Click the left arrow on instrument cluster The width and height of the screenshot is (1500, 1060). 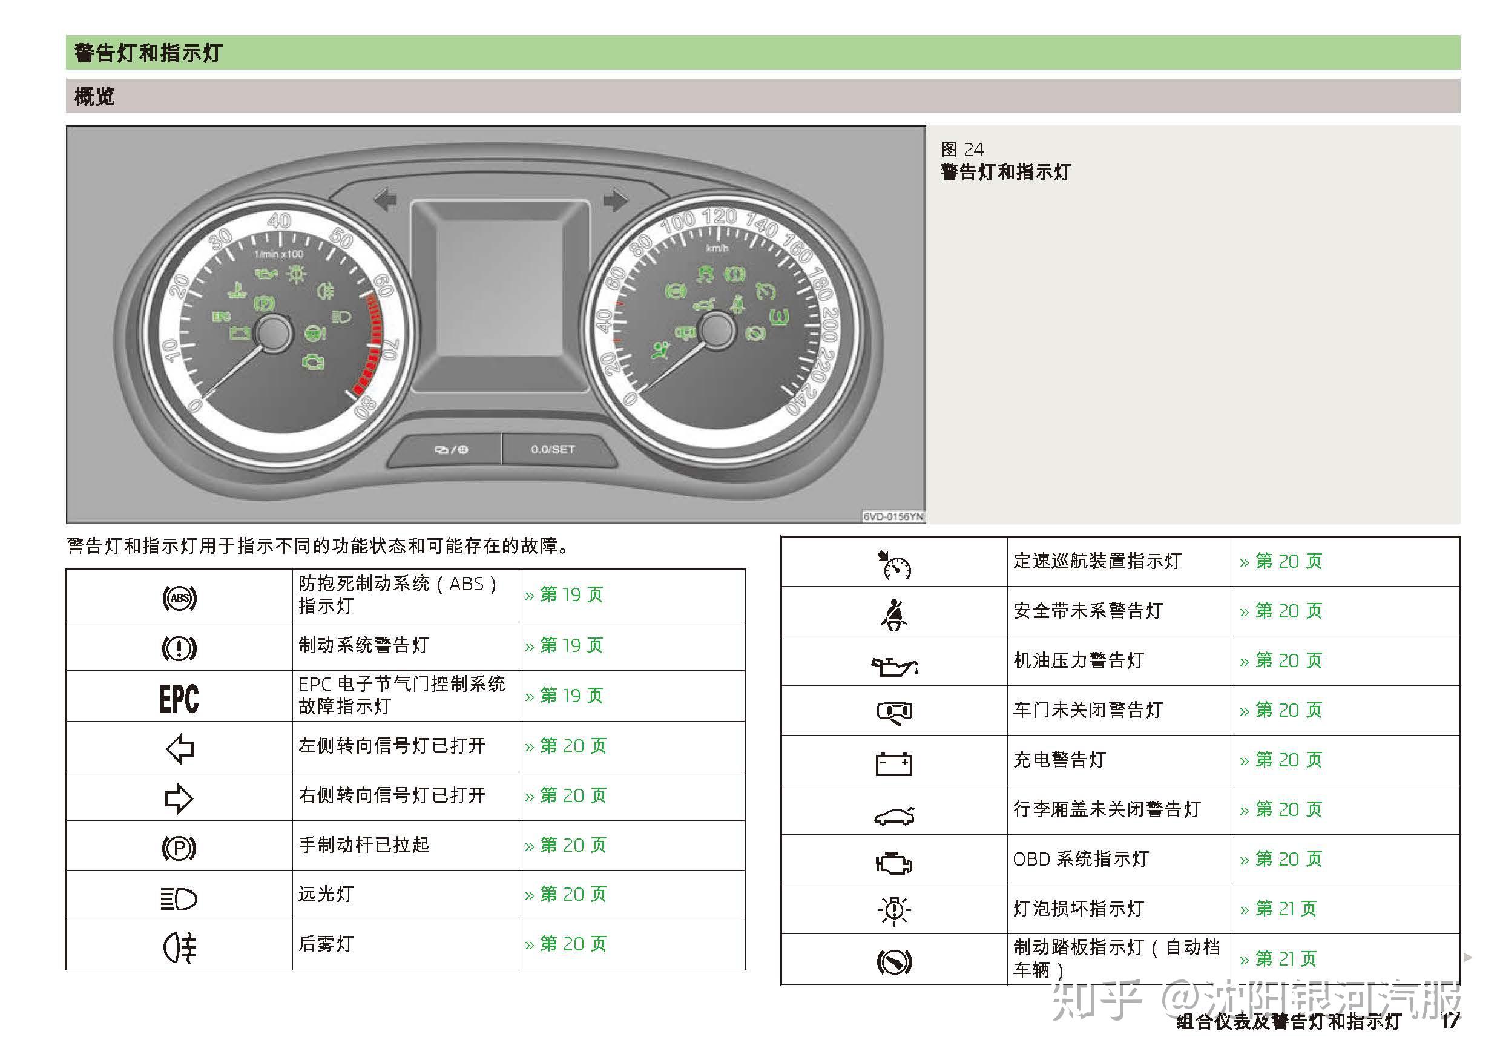(386, 199)
